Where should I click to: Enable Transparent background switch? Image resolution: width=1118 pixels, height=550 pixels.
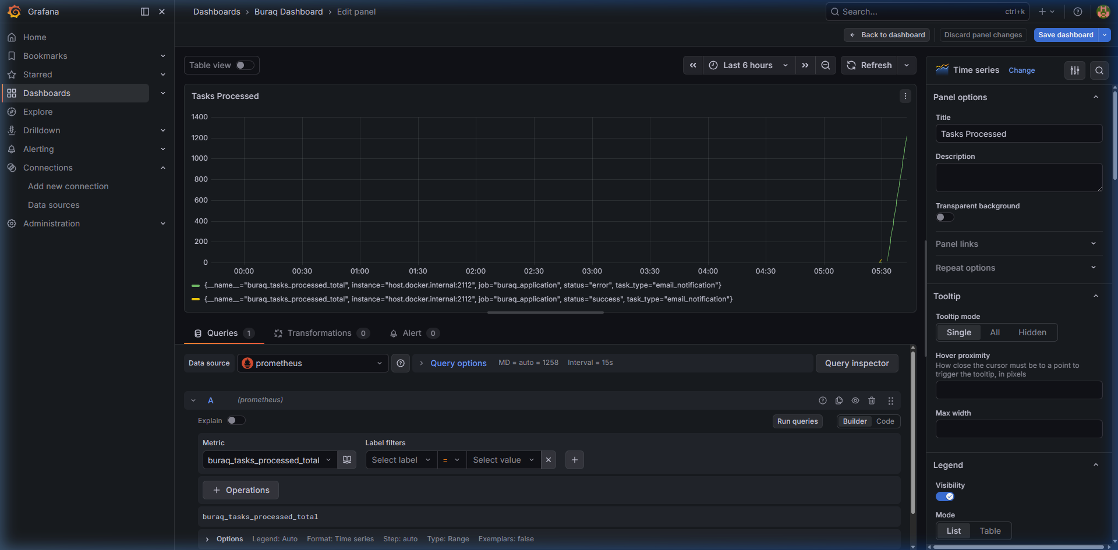945,217
